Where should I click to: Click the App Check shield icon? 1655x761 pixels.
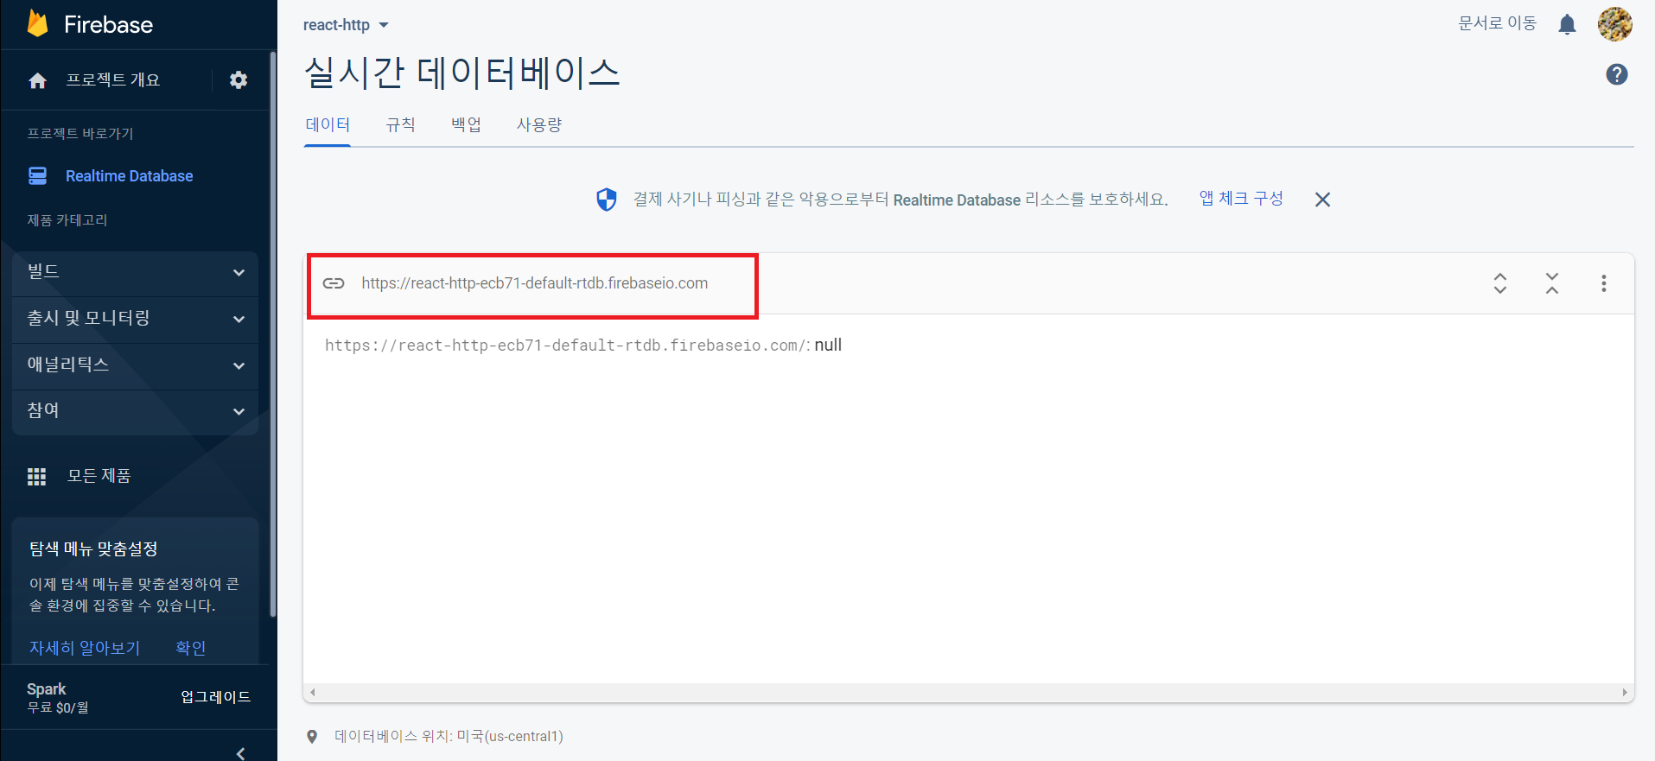607,200
